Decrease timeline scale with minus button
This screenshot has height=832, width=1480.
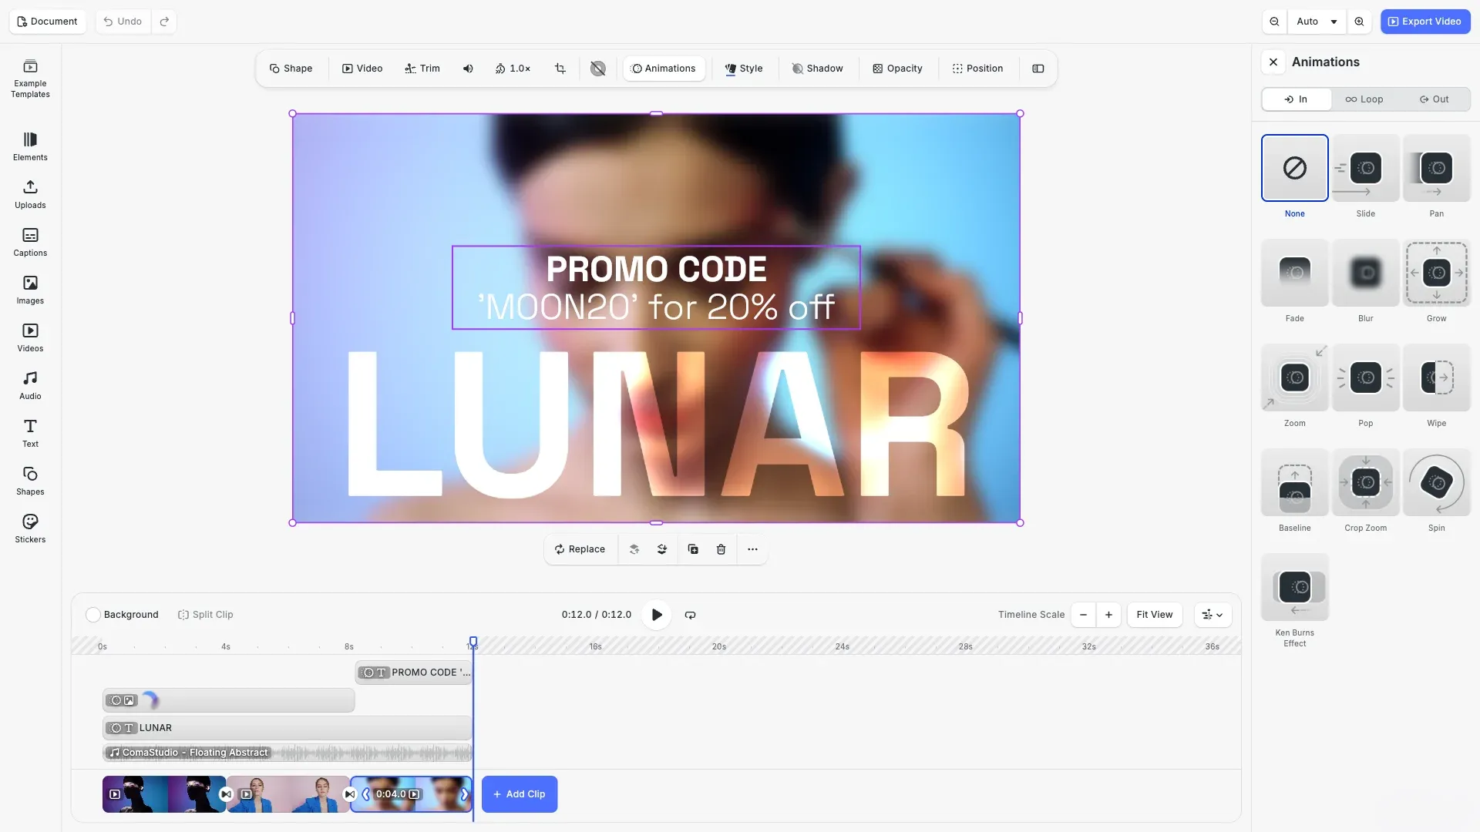tap(1083, 615)
